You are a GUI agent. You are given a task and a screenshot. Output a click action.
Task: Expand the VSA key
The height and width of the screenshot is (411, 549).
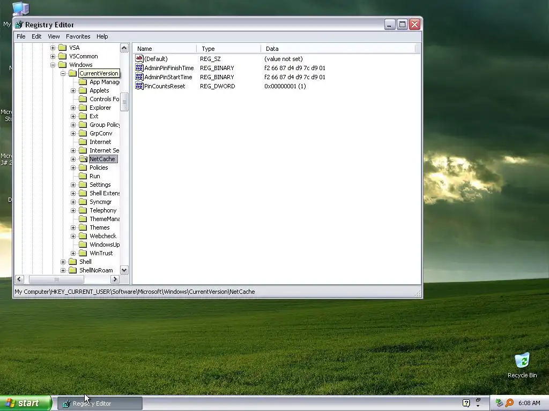point(53,48)
